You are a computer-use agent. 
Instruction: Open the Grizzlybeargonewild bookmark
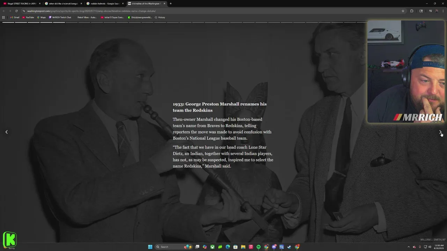[x=140, y=17]
